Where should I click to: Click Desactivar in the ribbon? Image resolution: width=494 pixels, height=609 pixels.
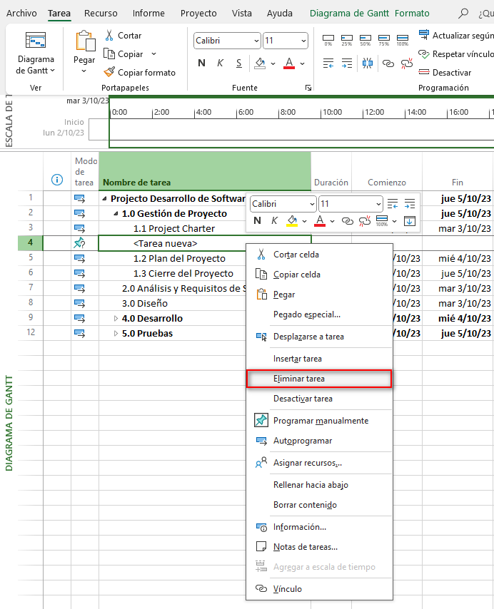coord(445,72)
